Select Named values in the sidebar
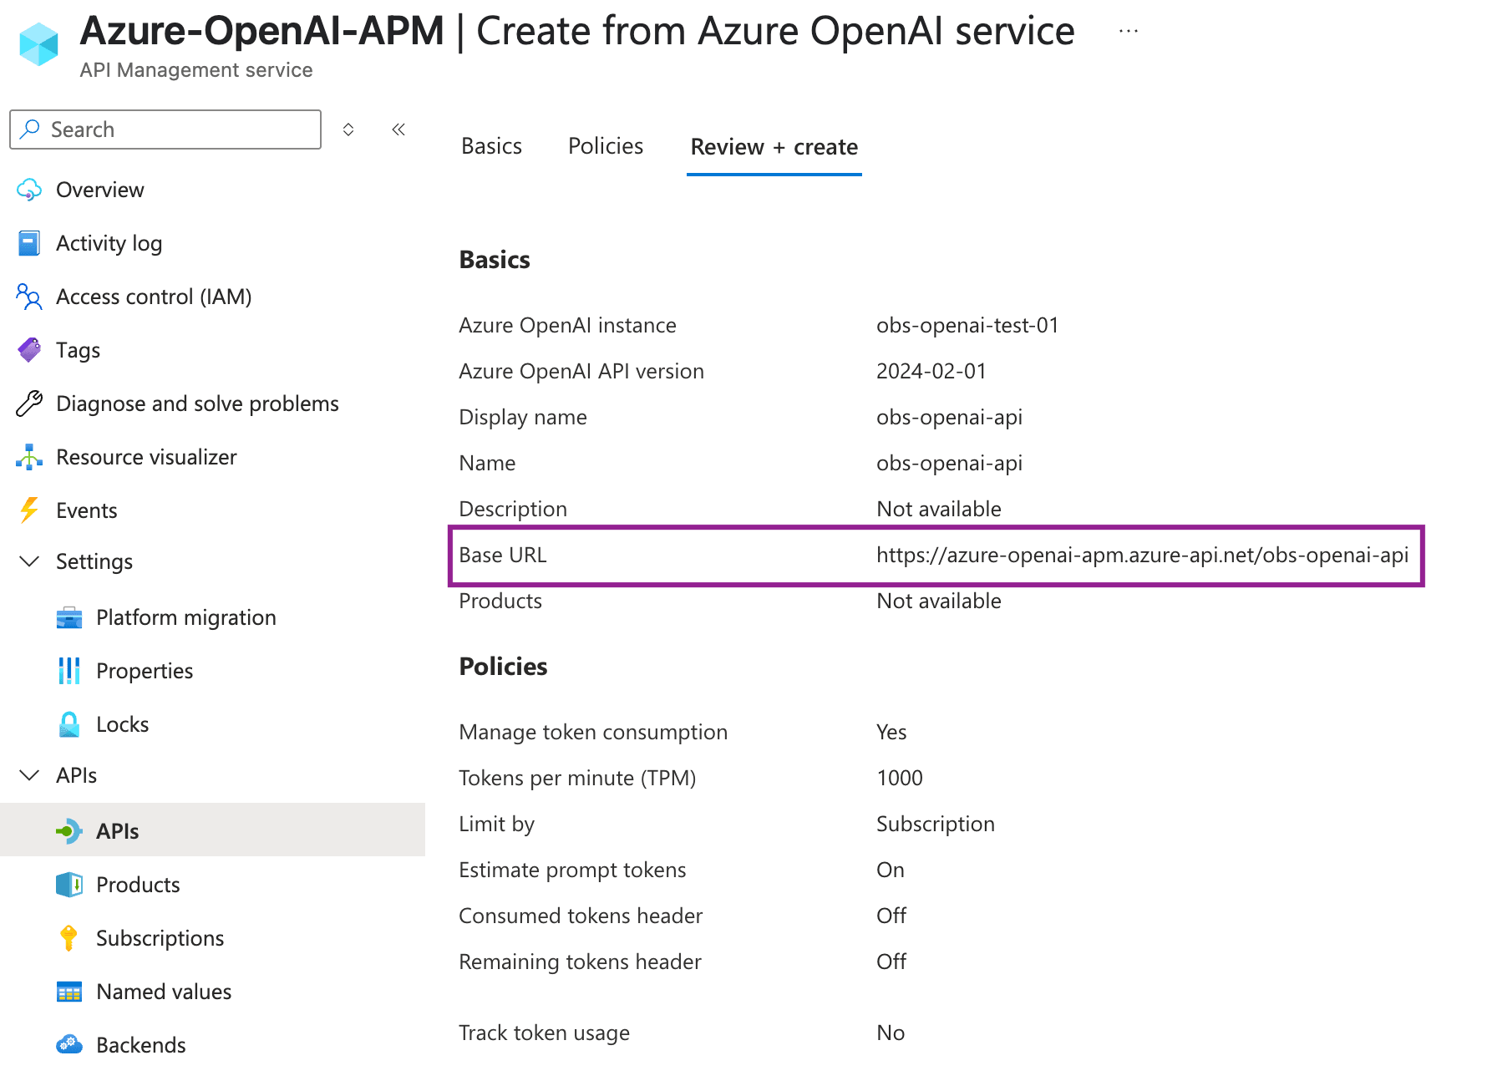Viewport: 1487px width, 1081px height. 163,991
